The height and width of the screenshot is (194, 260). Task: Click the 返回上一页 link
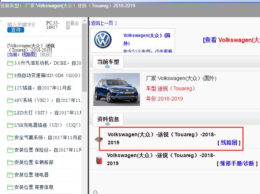pos(103,23)
